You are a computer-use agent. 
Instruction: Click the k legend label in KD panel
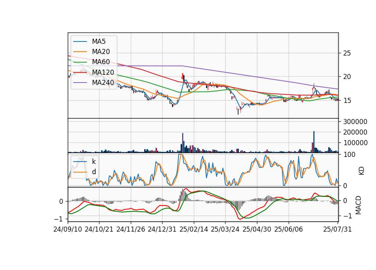tap(94, 162)
